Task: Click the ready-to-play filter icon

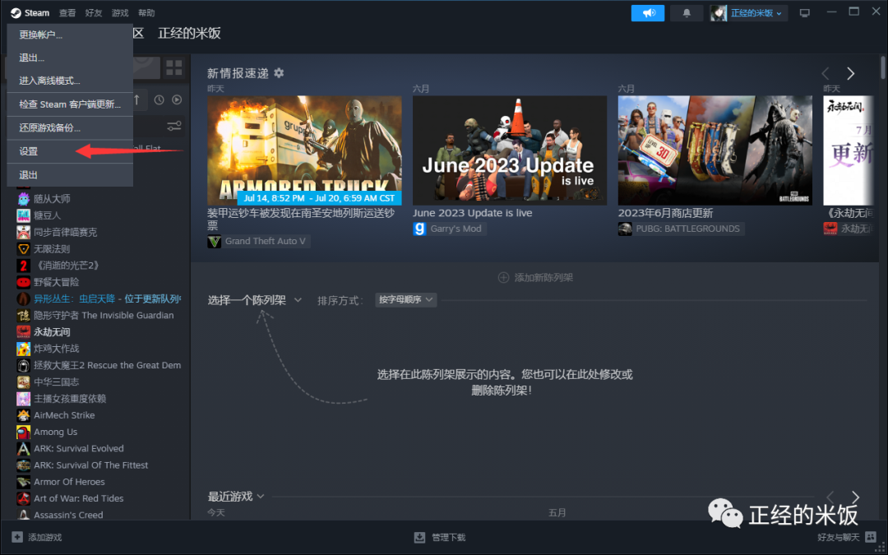Action: coord(177,99)
